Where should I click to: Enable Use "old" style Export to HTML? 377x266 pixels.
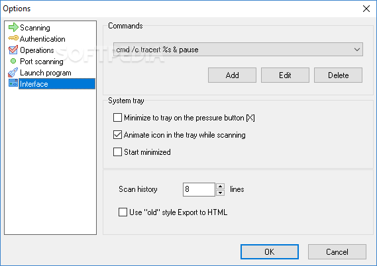tap(123, 212)
